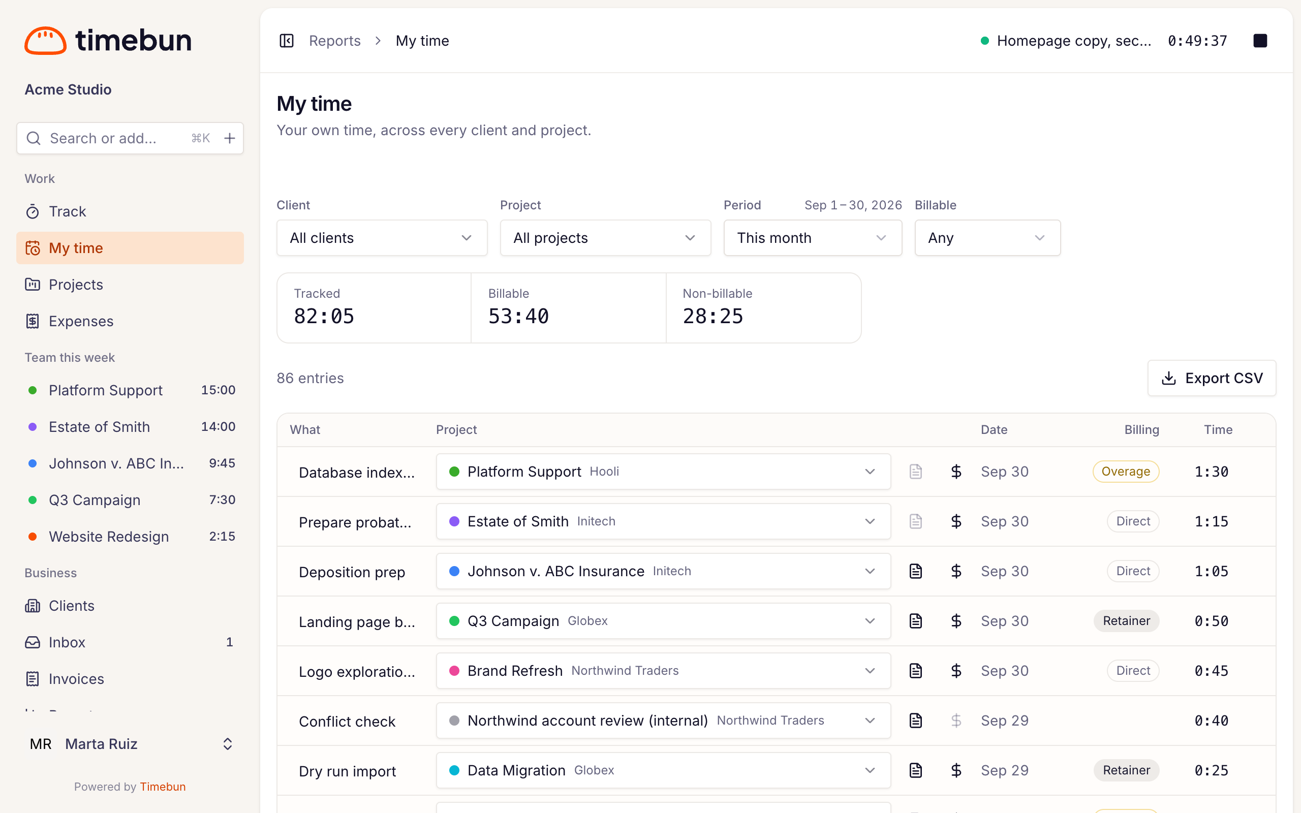Open Projects in sidebar
This screenshot has height=813, width=1301.
pos(130,285)
